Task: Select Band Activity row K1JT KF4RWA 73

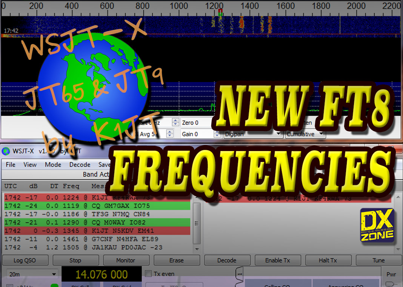Action: coord(97,198)
